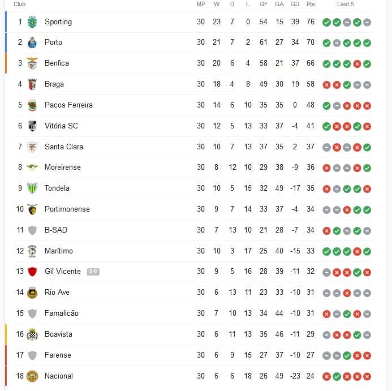Open the Portimonense team link
This screenshot has width=392, height=391.
pyautogui.click(x=67, y=209)
